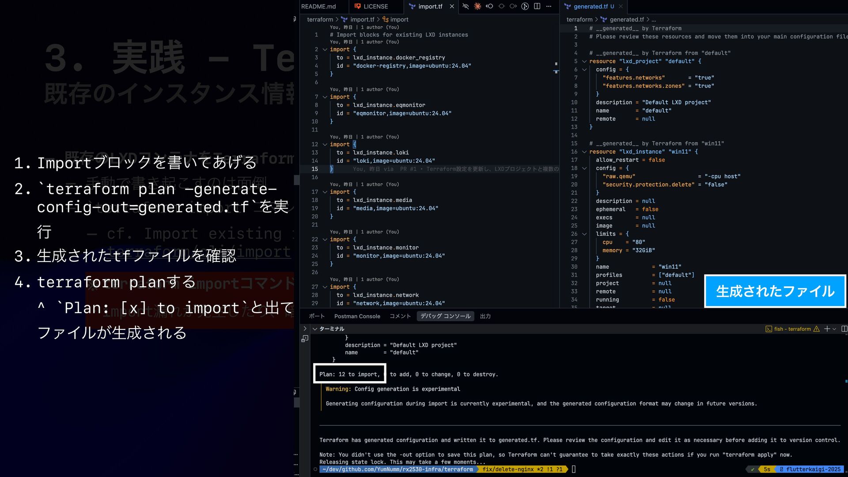Toggle the hidden blame eye-slash icon
This screenshot has height=477, width=848.
click(466, 6)
